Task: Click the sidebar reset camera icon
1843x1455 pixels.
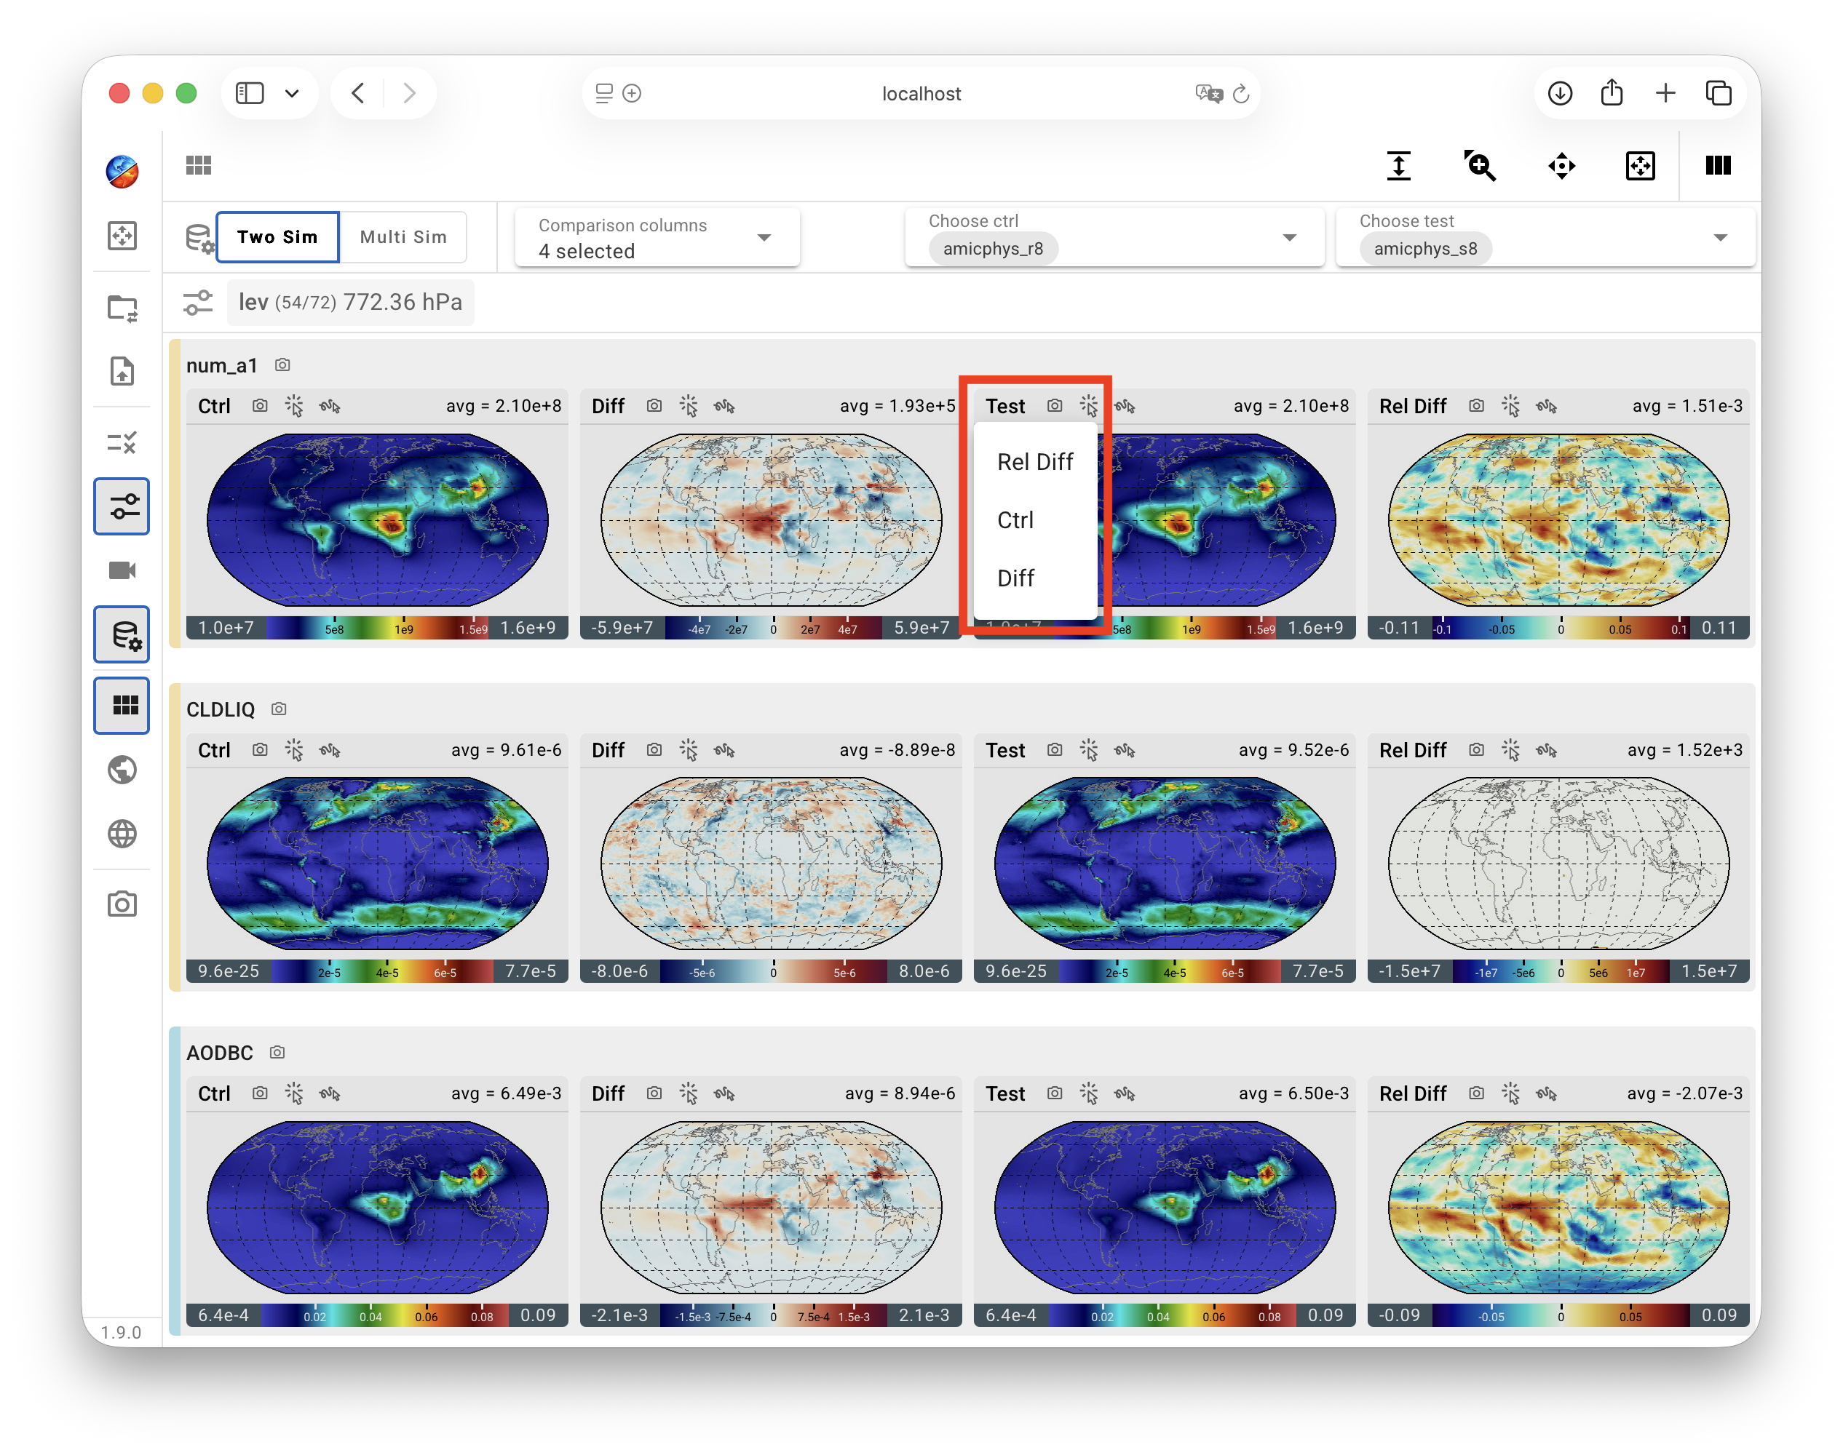Action: click(x=122, y=235)
